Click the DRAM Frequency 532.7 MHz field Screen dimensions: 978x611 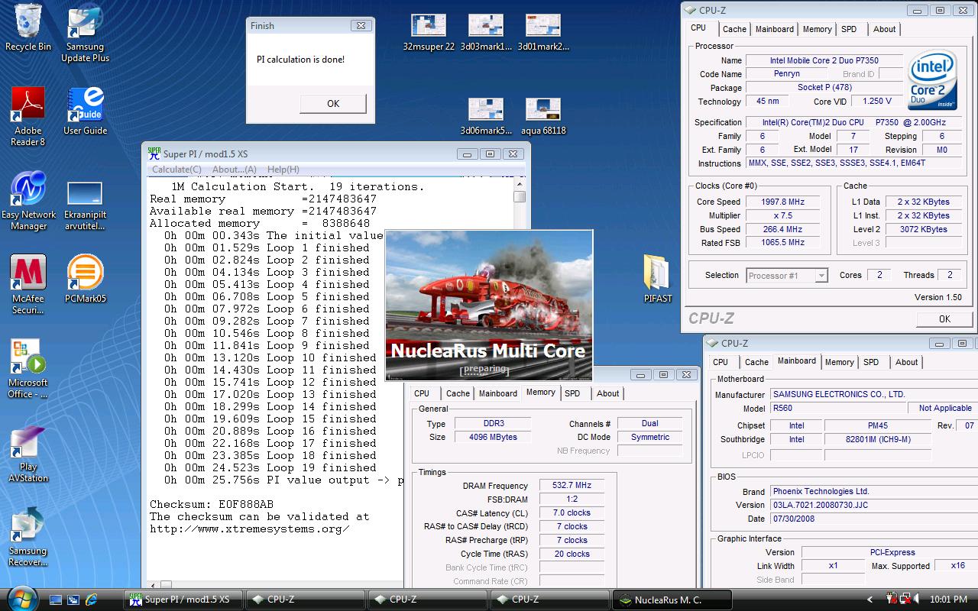pyautogui.click(x=572, y=485)
